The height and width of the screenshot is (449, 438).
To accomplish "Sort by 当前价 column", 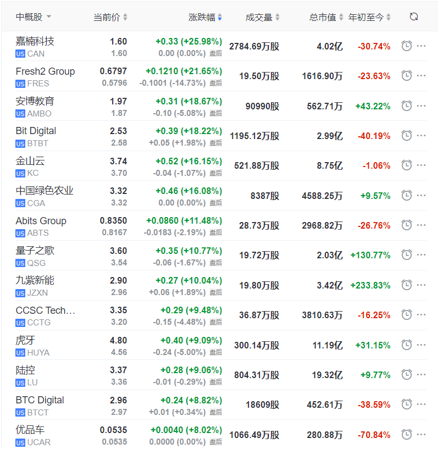I will tap(110, 17).
